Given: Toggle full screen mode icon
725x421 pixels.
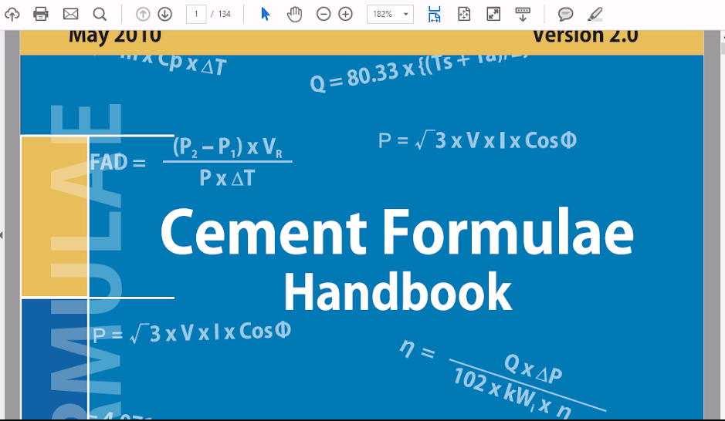Looking at the screenshot, I should pos(493,14).
